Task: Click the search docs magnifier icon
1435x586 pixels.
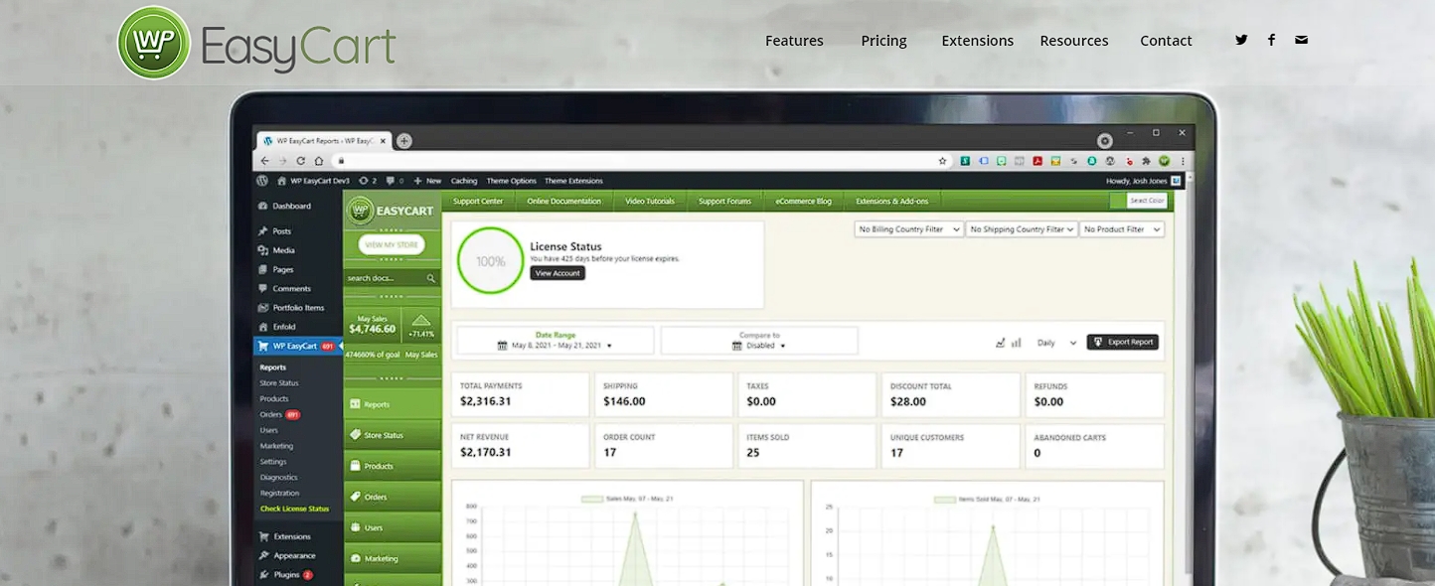Action: (431, 278)
